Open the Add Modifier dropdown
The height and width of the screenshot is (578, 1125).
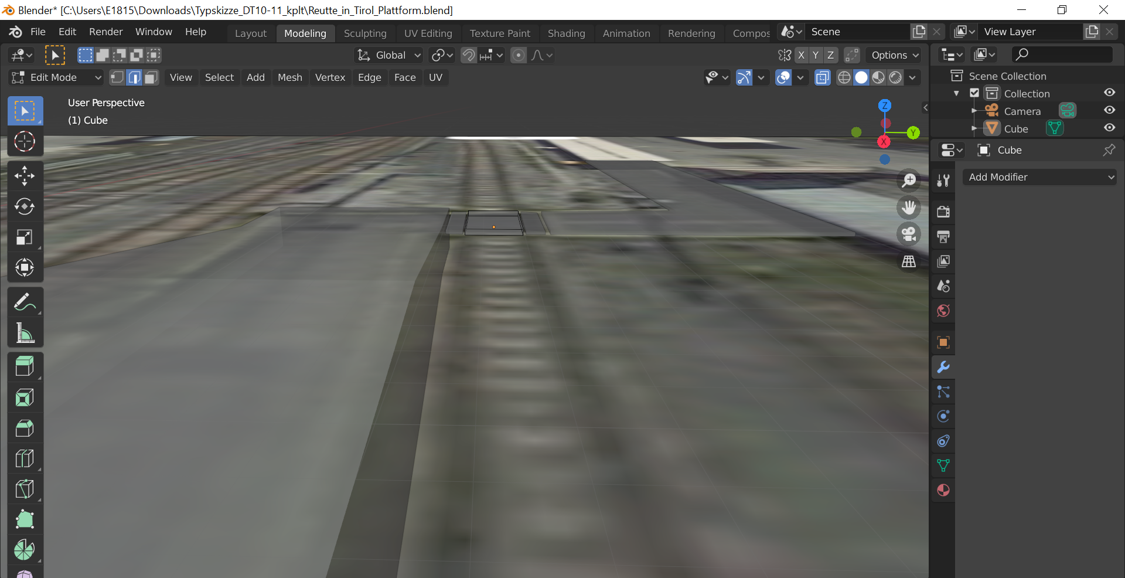(1040, 177)
